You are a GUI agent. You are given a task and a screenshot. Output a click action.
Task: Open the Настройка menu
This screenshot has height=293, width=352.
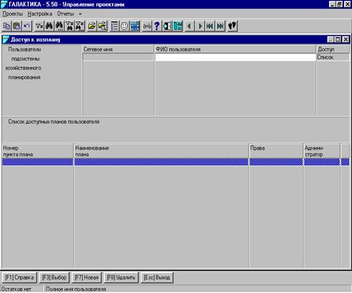tap(40, 14)
